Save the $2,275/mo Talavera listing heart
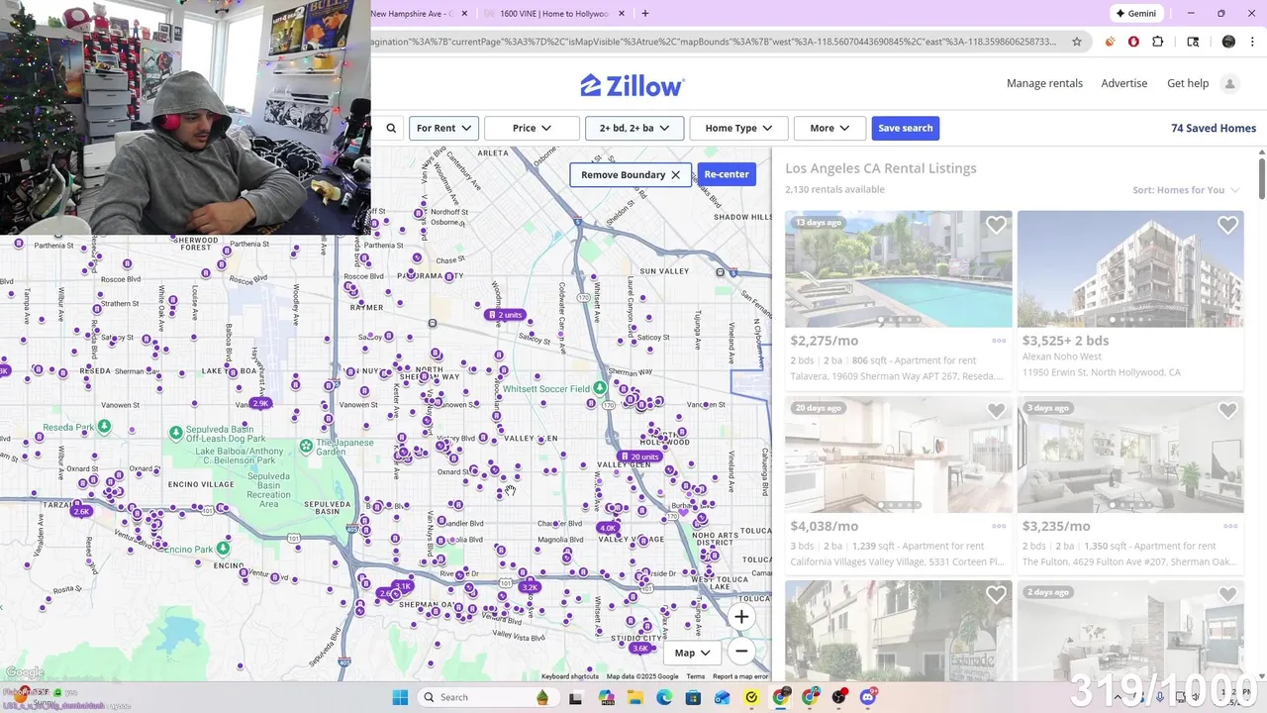This screenshot has height=713, width=1267. pos(996,226)
